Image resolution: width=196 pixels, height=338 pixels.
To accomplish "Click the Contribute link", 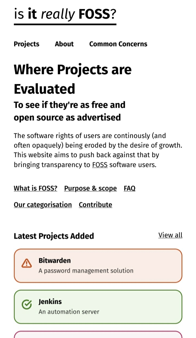I will point(95,205).
